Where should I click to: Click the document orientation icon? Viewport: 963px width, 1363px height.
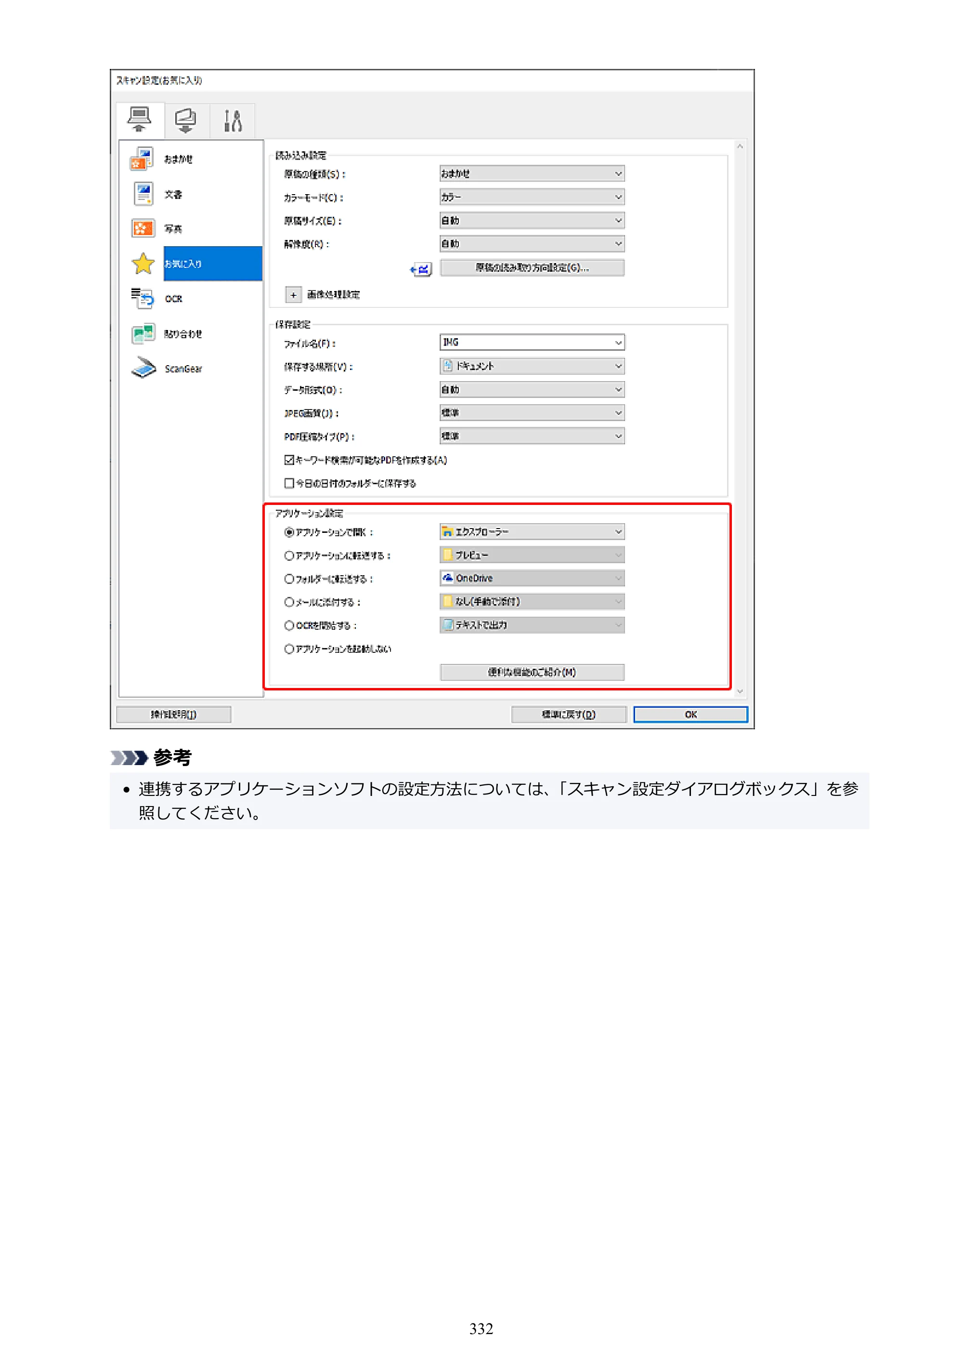[x=421, y=269]
